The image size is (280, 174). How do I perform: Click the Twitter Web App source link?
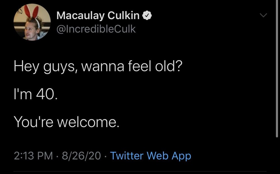[x=151, y=156]
